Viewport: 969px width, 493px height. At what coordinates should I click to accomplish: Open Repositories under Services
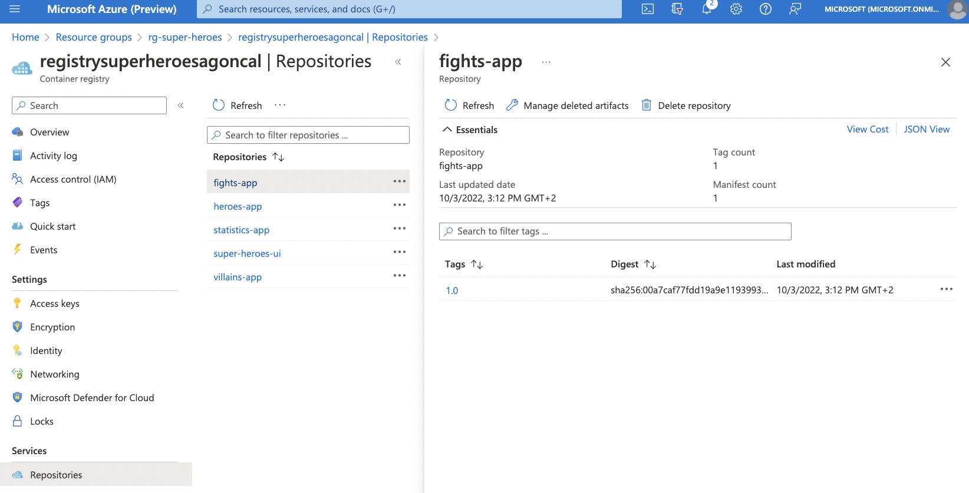pos(96,475)
